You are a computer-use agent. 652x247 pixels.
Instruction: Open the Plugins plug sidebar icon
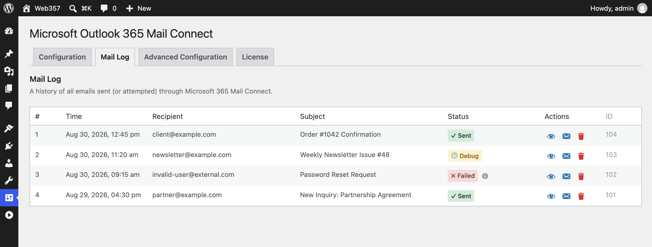9,146
